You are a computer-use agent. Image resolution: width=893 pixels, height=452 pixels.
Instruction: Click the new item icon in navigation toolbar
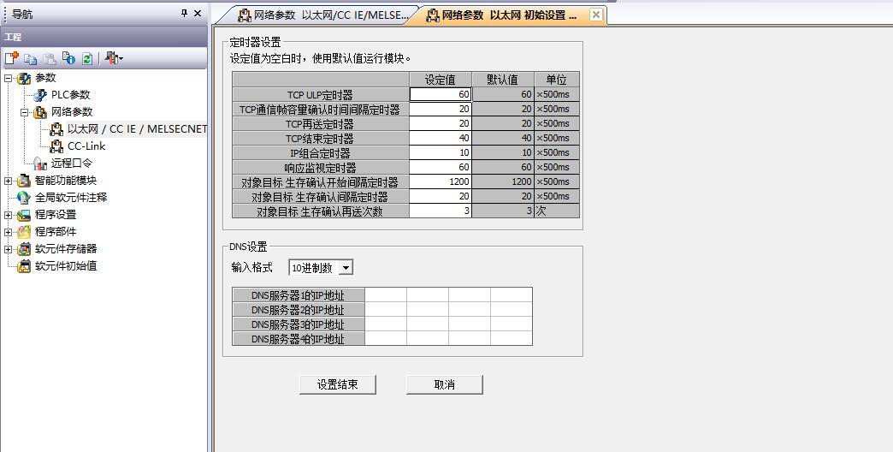[11, 58]
